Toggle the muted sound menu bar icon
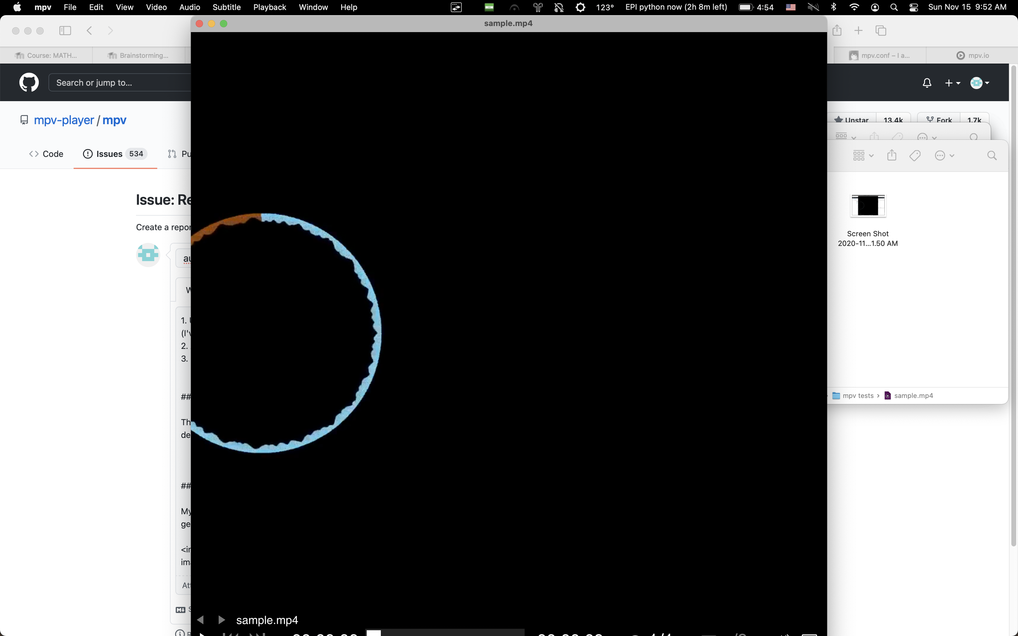The height and width of the screenshot is (636, 1018). point(813,7)
